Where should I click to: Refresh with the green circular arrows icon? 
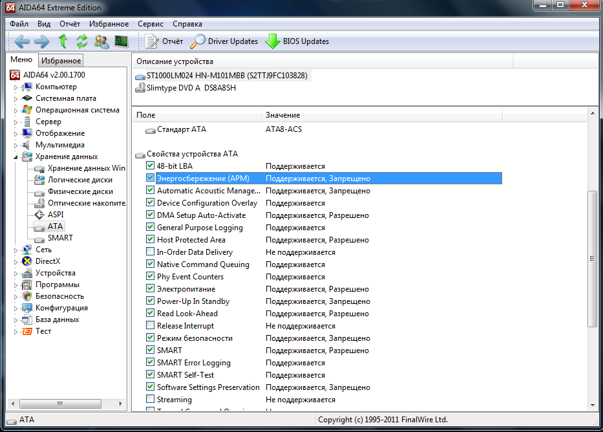81,41
